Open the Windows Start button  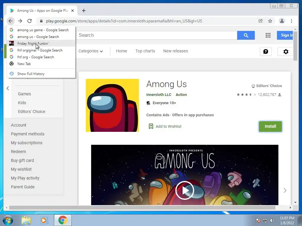[x=8, y=220]
